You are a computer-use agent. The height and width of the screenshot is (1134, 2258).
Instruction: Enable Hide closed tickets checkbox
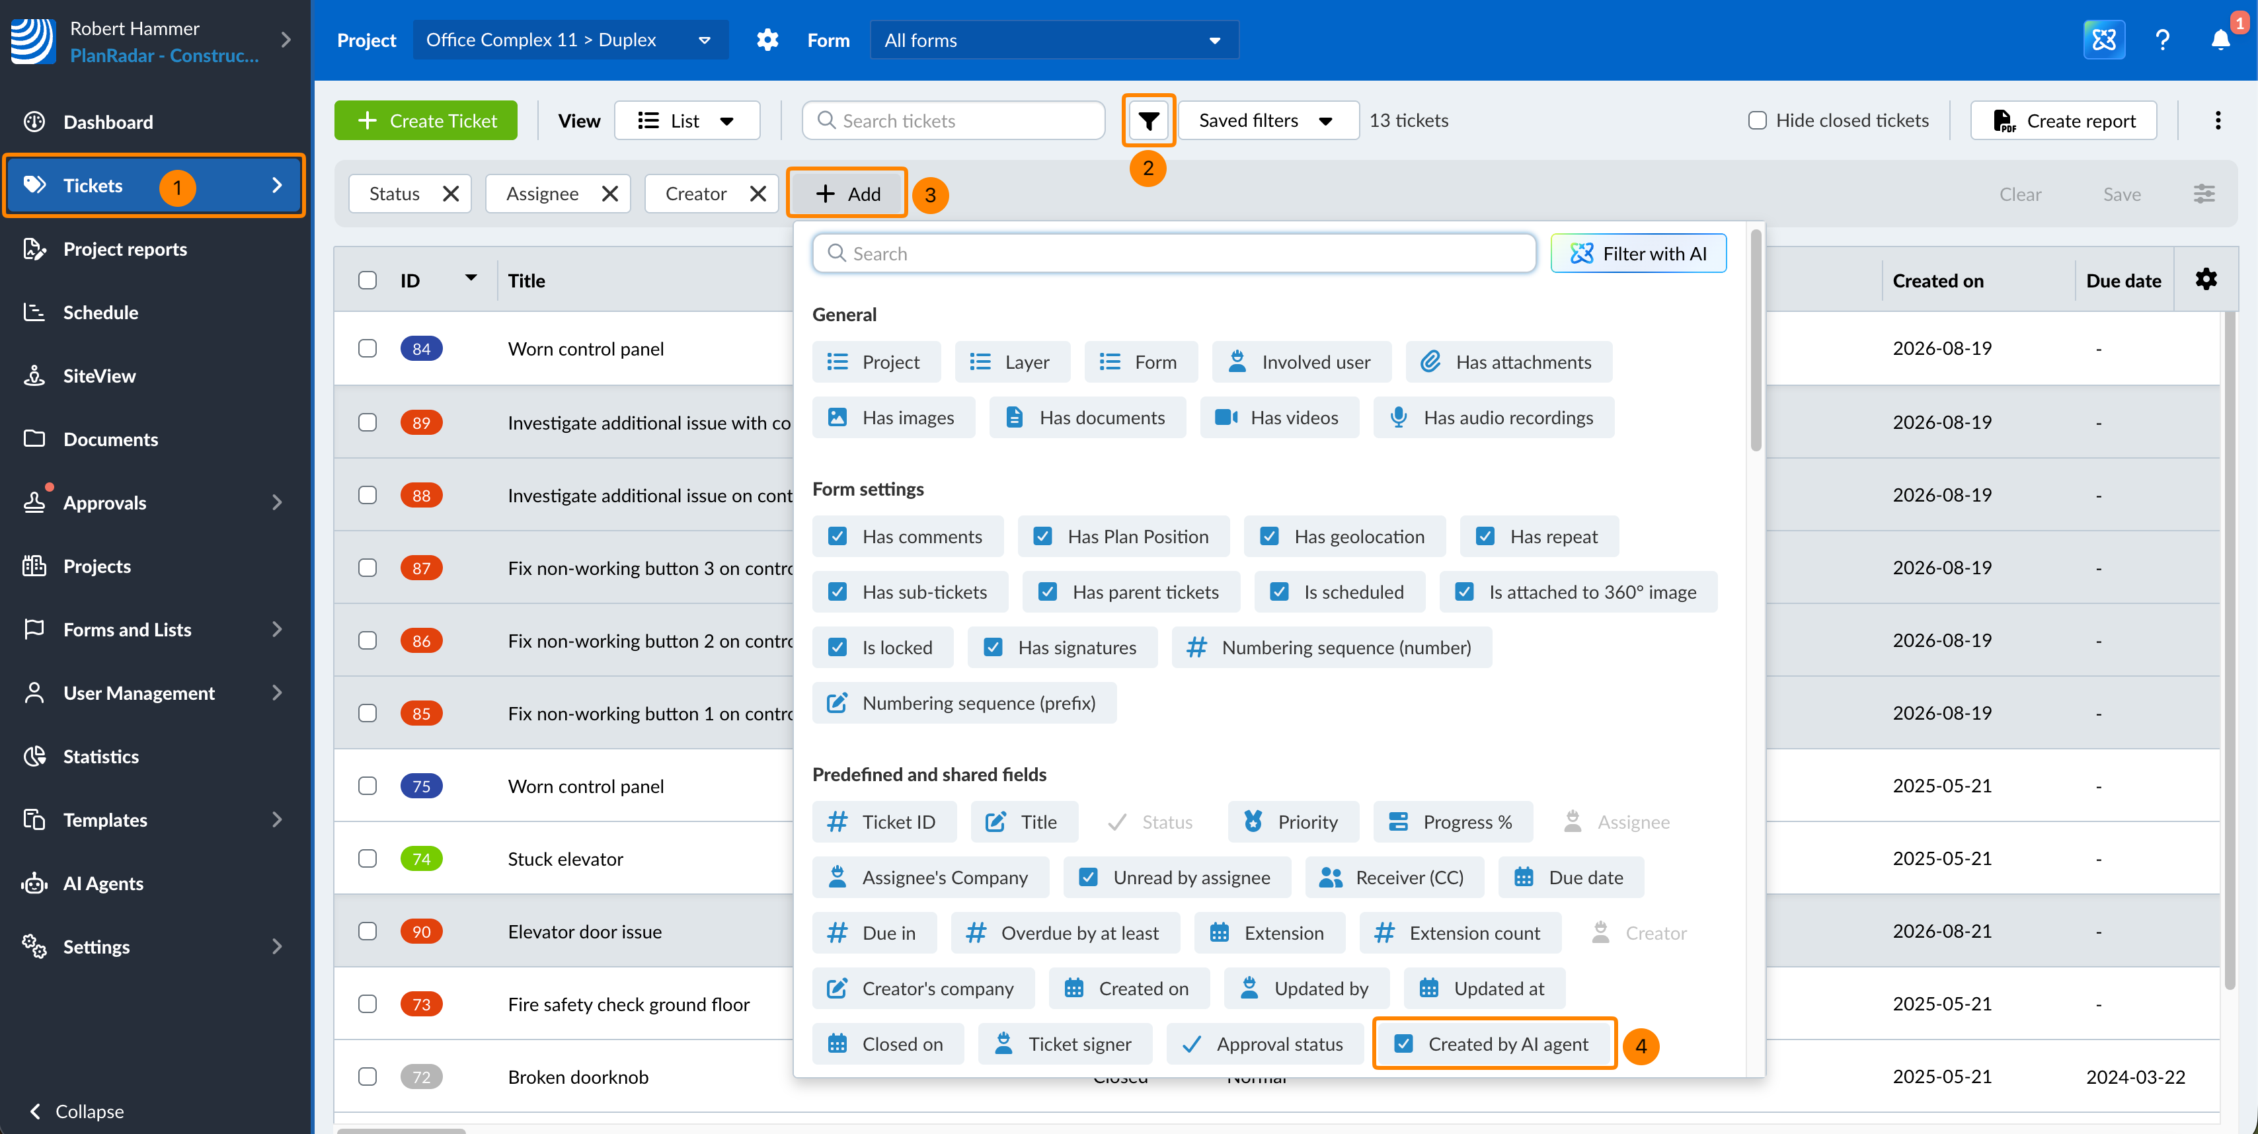pos(1758,121)
